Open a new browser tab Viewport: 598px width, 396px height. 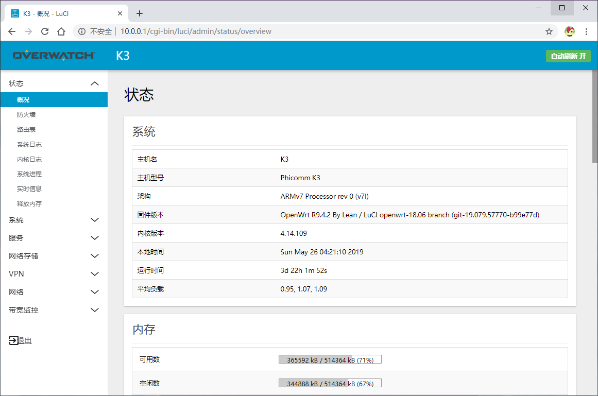click(x=139, y=13)
